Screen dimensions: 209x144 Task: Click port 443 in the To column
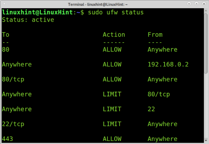pyautogui.click(x=7, y=139)
